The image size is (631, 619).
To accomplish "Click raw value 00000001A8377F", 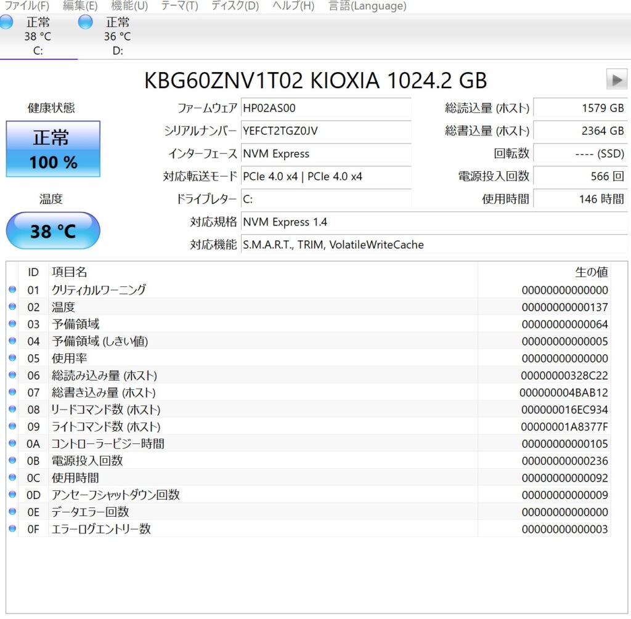I will pos(564,427).
